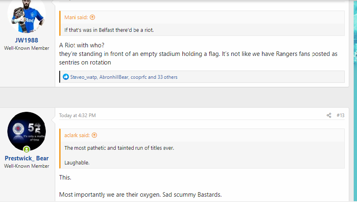Jump to aclark's original quoted post arrow
The height and width of the screenshot is (202, 357).
click(x=94, y=135)
